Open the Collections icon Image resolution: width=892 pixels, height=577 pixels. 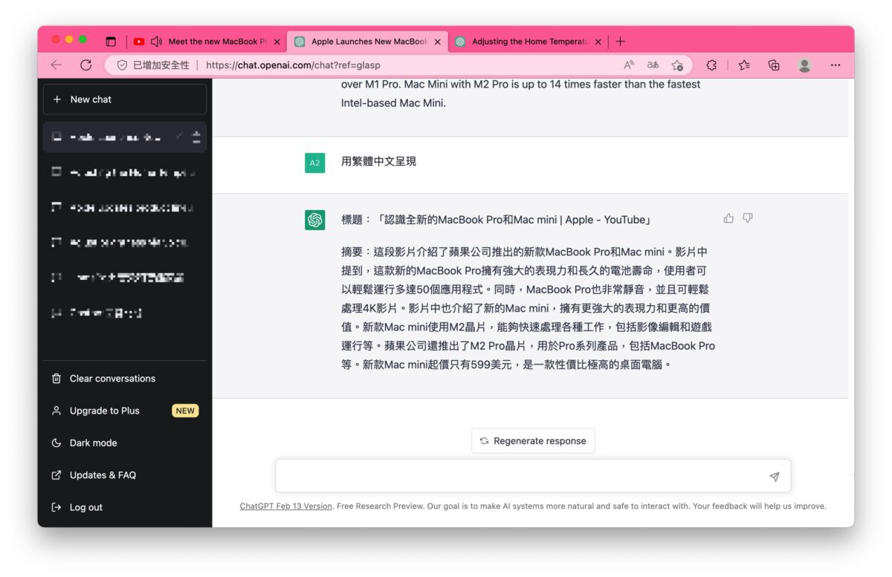tap(774, 65)
